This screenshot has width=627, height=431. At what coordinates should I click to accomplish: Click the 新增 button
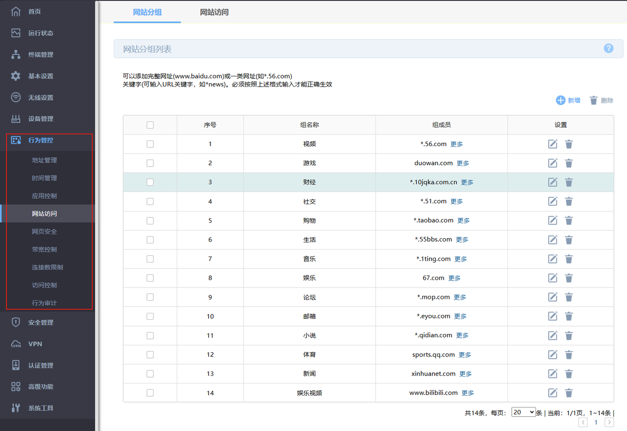568,100
